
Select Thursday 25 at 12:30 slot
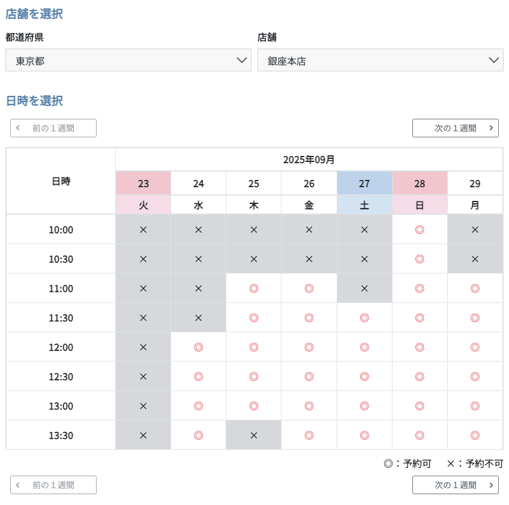click(254, 377)
